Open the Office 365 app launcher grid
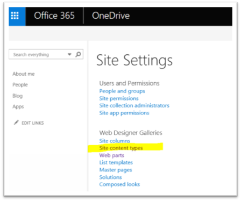241x201 pixels. (x=17, y=16)
